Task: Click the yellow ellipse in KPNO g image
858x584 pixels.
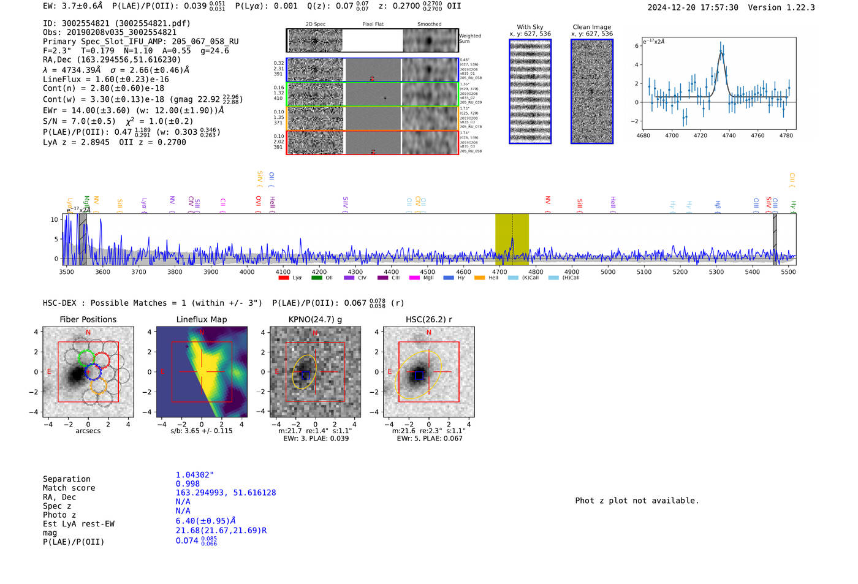Action: pos(305,372)
